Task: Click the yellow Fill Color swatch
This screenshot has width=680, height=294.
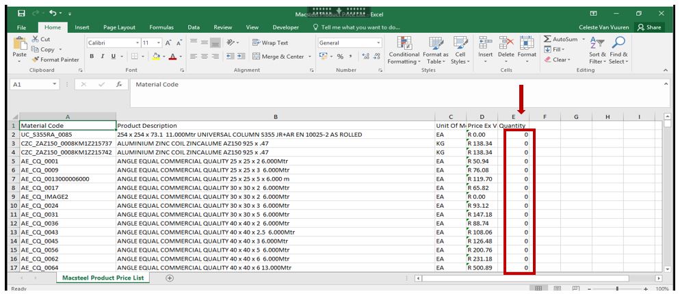Action: point(157,57)
